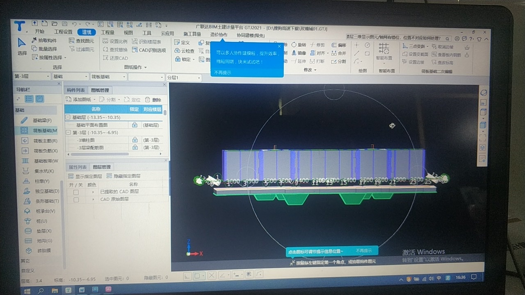The width and height of the screenshot is (525, 295).
Task: Open 工程量 ribbon tab
Action: click(x=108, y=32)
